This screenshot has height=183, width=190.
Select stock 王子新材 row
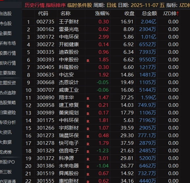pyautogui.click(x=101, y=22)
